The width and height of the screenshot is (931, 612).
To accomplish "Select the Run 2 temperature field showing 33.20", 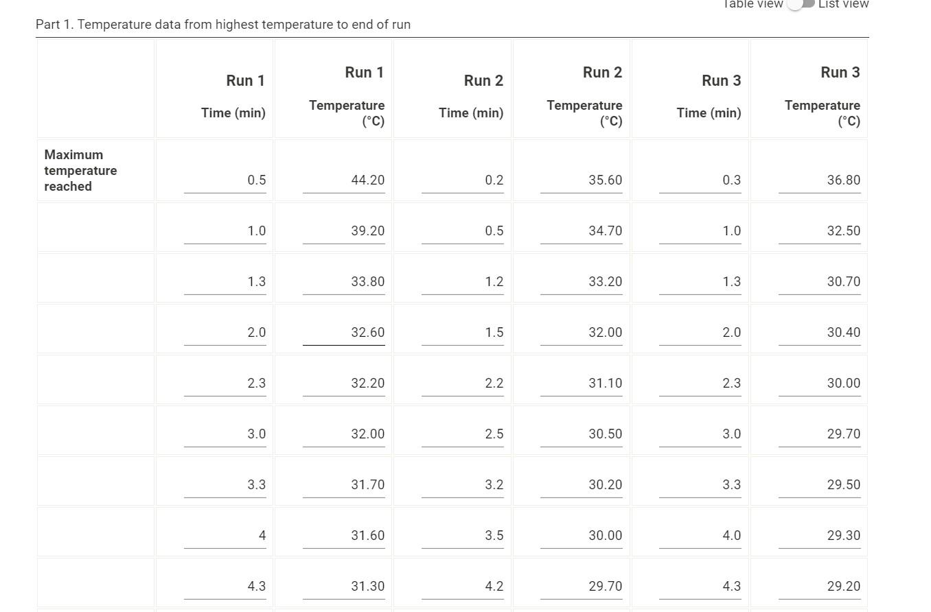I will (582, 281).
